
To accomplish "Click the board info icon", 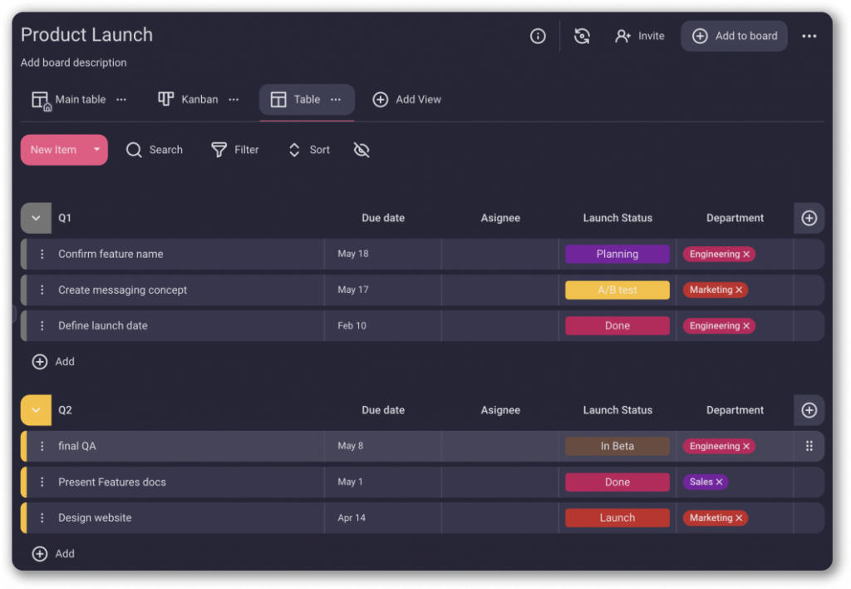I will click(538, 36).
